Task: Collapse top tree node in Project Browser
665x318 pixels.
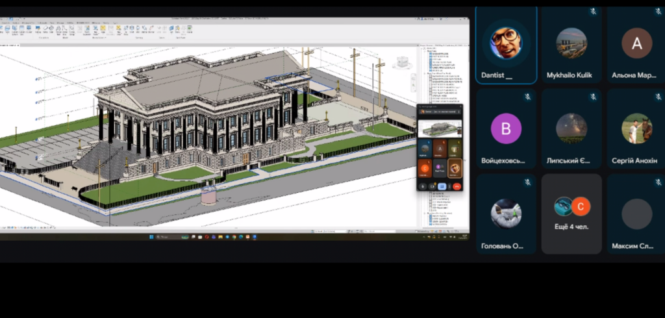Action: pos(421,49)
